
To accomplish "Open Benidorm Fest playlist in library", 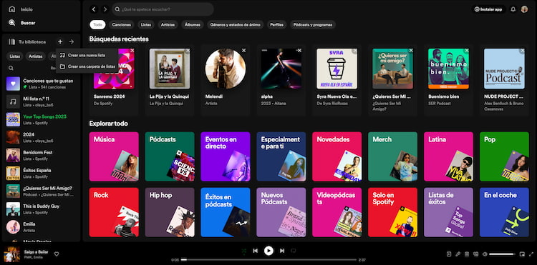I will click(42, 156).
